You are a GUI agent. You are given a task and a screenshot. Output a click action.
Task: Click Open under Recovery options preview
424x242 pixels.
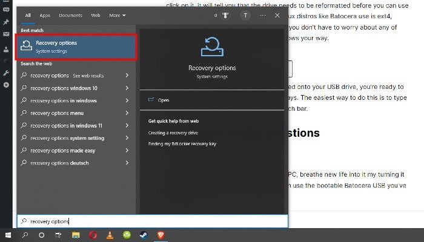pyautogui.click(x=163, y=100)
